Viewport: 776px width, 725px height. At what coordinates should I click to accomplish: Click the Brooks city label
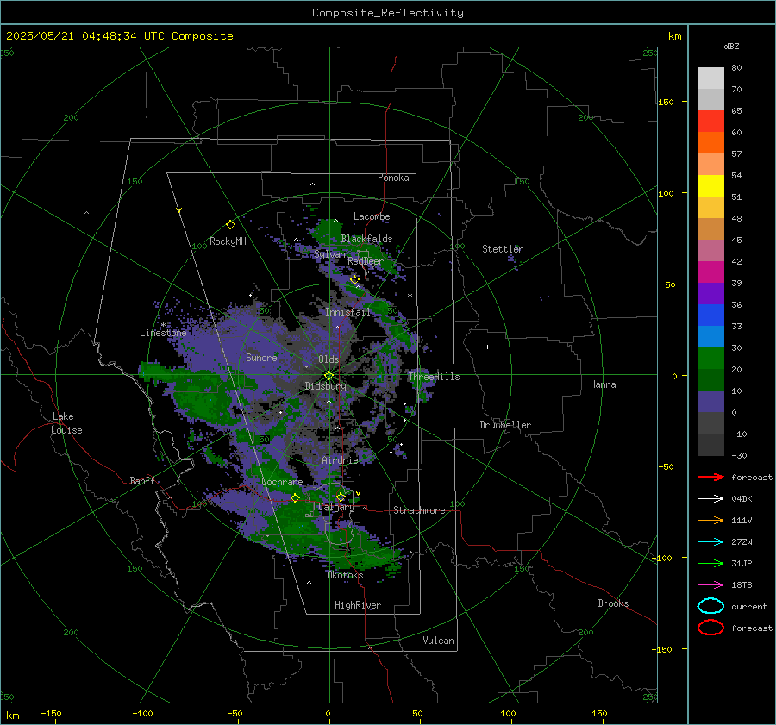click(x=613, y=603)
